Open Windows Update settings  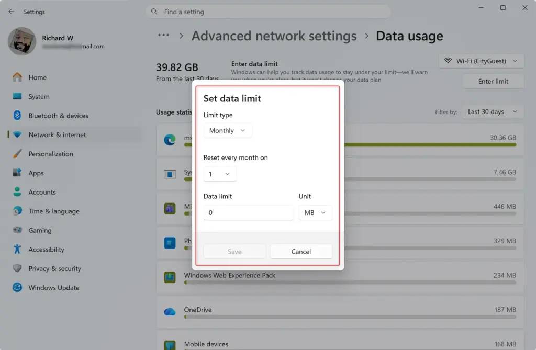point(74,288)
